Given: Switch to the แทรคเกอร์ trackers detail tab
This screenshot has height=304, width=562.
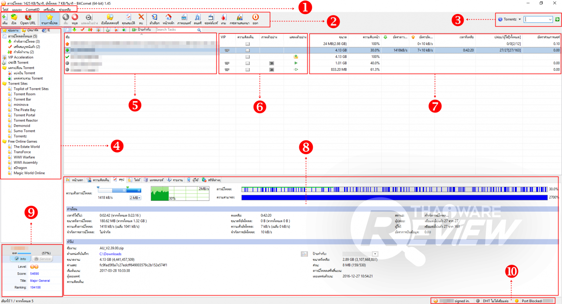Looking at the screenshot, I should click(x=153, y=180).
